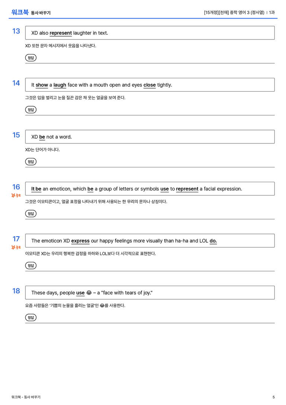Screen dimensions: 286x405
Task: Click the underlined word 'express' in sentence 17
Action: [80, 241]
